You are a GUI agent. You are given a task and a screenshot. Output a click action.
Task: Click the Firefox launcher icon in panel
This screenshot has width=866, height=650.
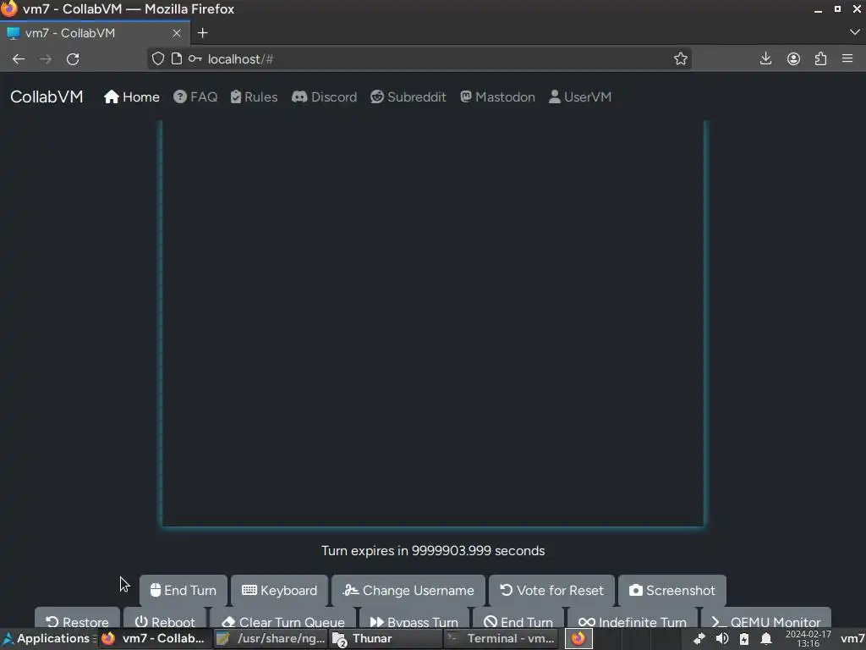pos(578,638)
